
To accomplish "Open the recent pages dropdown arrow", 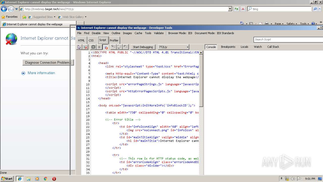I will coord(17,9).
